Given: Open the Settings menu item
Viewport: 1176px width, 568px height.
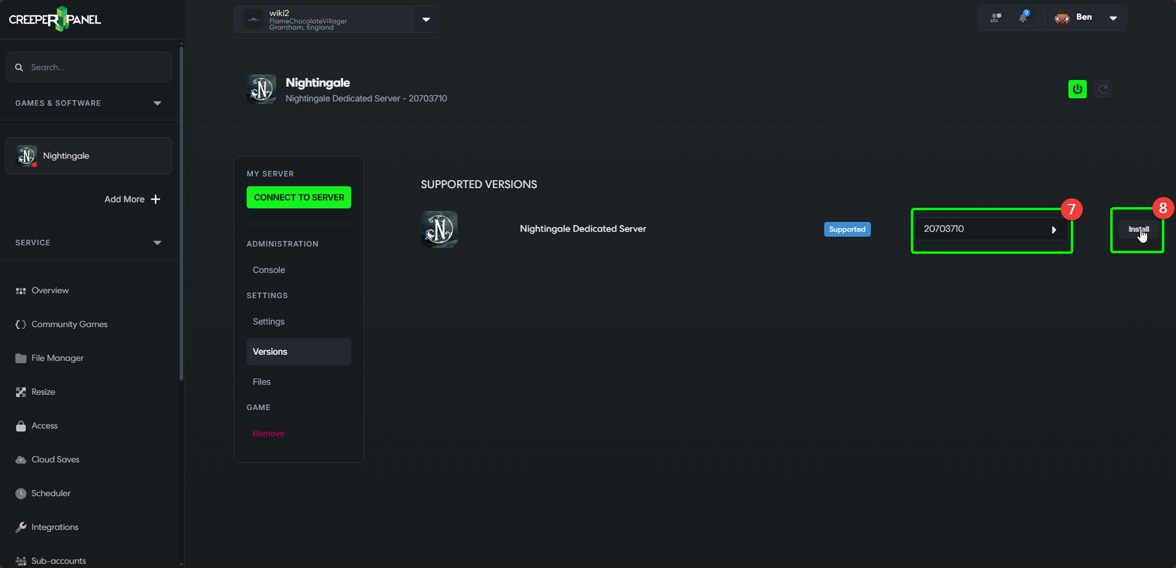Looking at the screenshot, I should point(269,321).
